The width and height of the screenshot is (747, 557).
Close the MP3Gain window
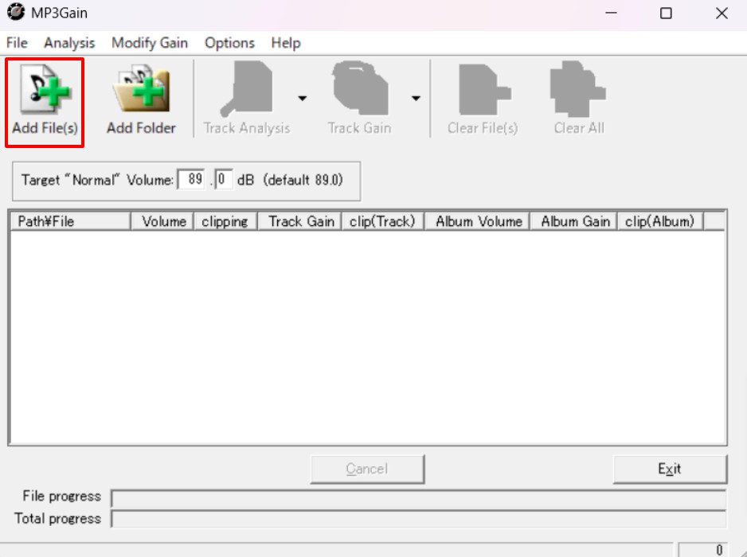pyautogui.click(x=722, y=13)
